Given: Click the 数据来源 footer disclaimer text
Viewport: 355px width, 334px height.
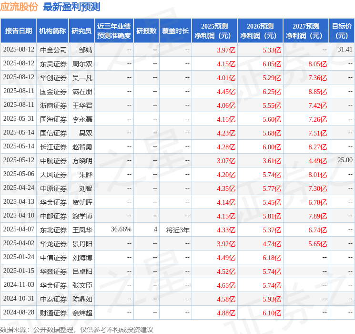Looking at the screenshot, I should click(77, 329).
